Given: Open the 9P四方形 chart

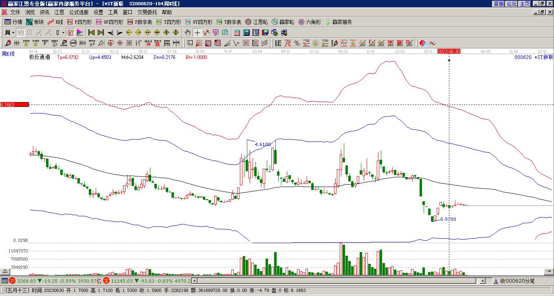Looking at the screenshot, I should pos(109,22).
